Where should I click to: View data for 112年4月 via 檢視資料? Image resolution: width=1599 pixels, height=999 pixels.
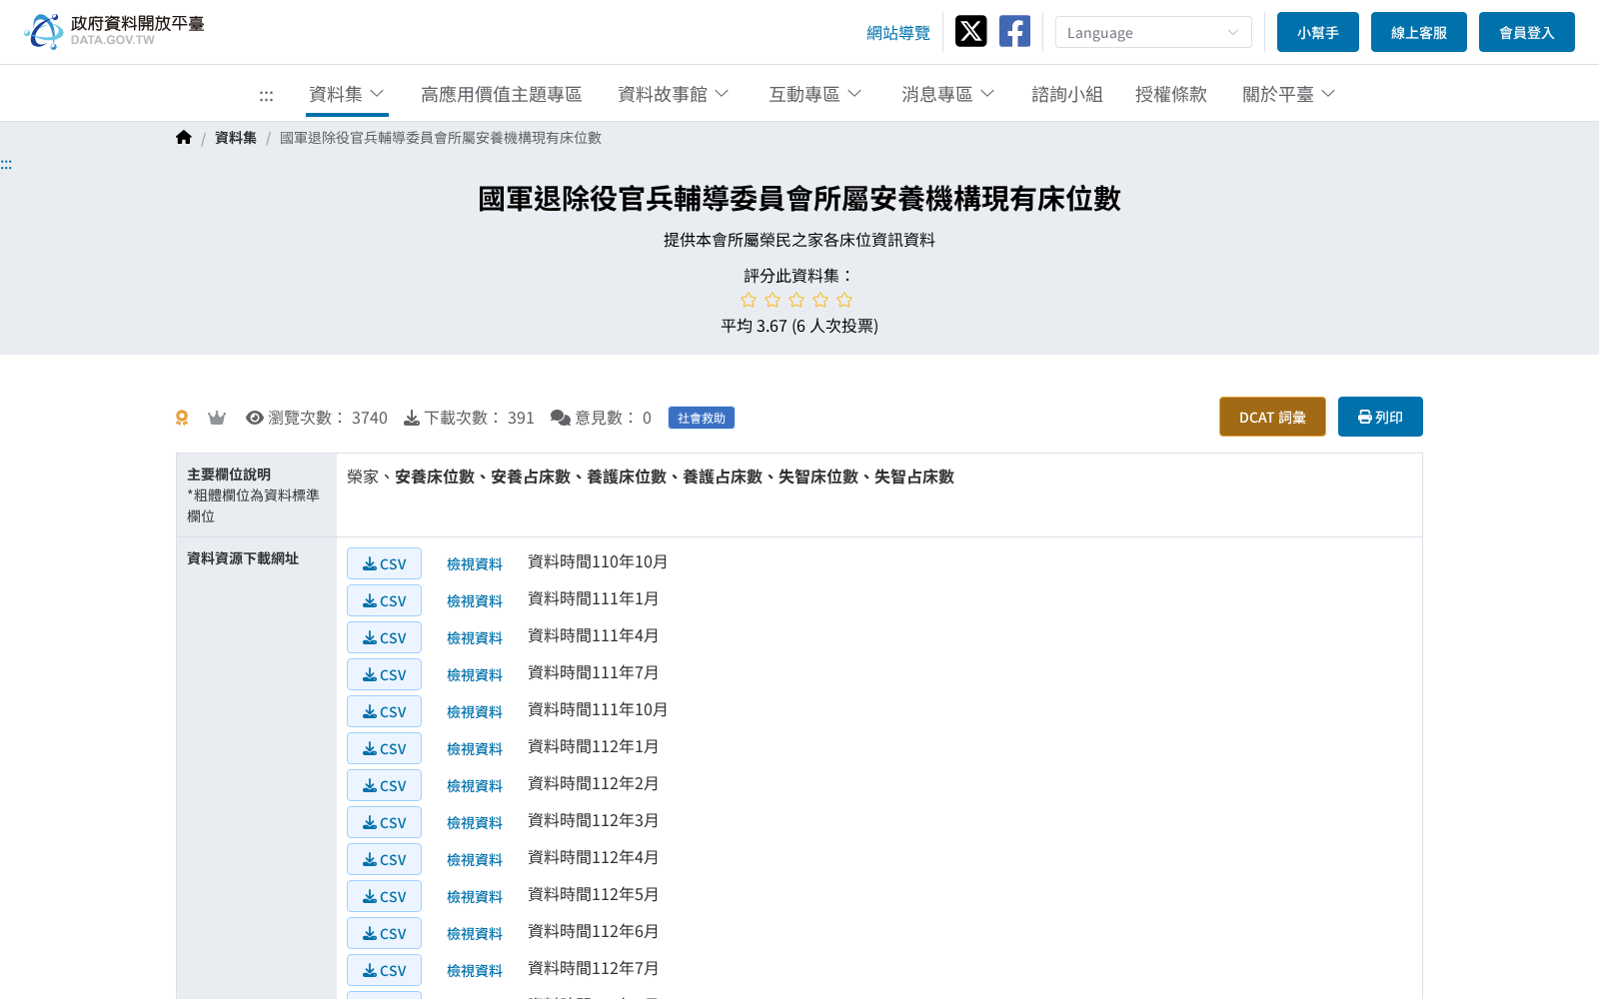tap(475, 860)
